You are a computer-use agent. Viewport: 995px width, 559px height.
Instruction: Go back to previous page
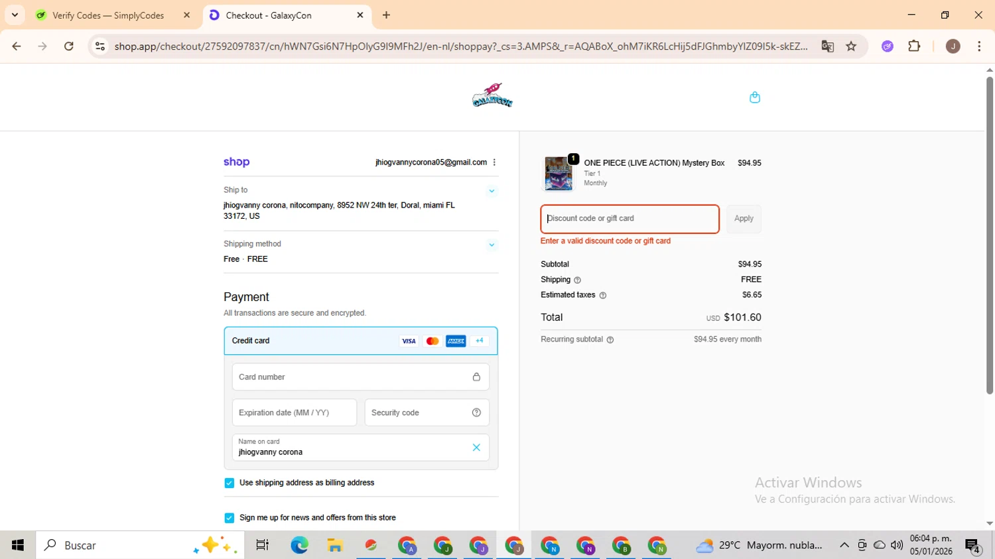tap(17, 46)
